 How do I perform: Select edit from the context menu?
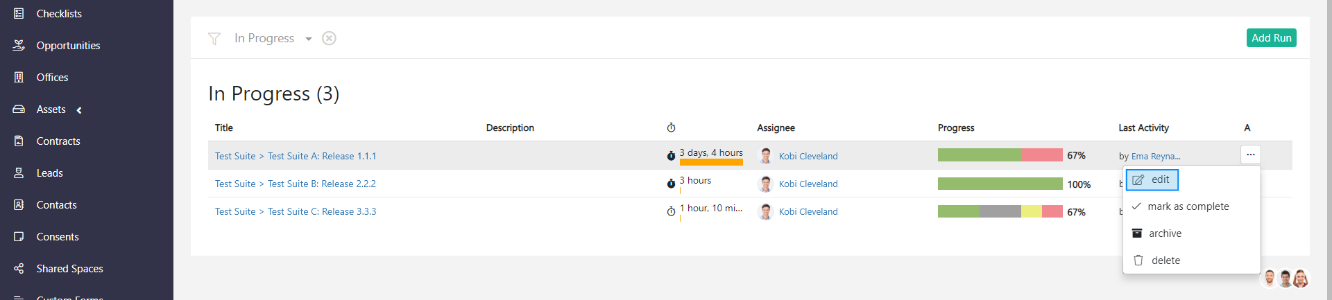click(x=1152, y=180)
